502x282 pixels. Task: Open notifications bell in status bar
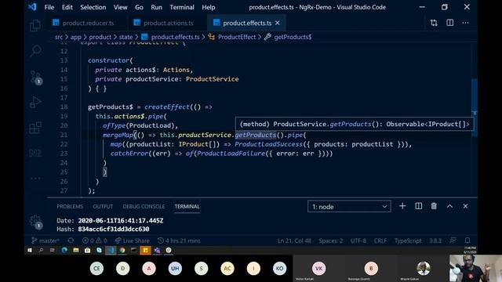467,240
